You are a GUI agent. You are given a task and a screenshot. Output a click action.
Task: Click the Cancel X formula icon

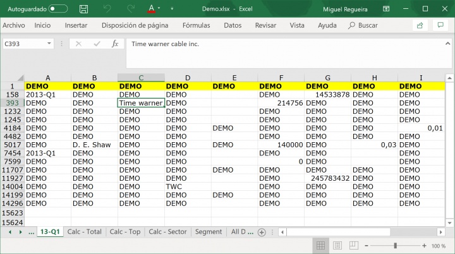pyautogui.click(x=78, y=44)
